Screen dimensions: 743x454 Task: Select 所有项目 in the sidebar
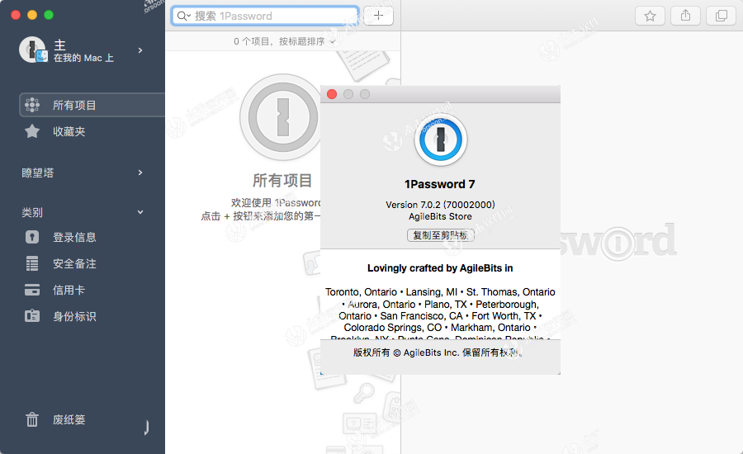92,105
